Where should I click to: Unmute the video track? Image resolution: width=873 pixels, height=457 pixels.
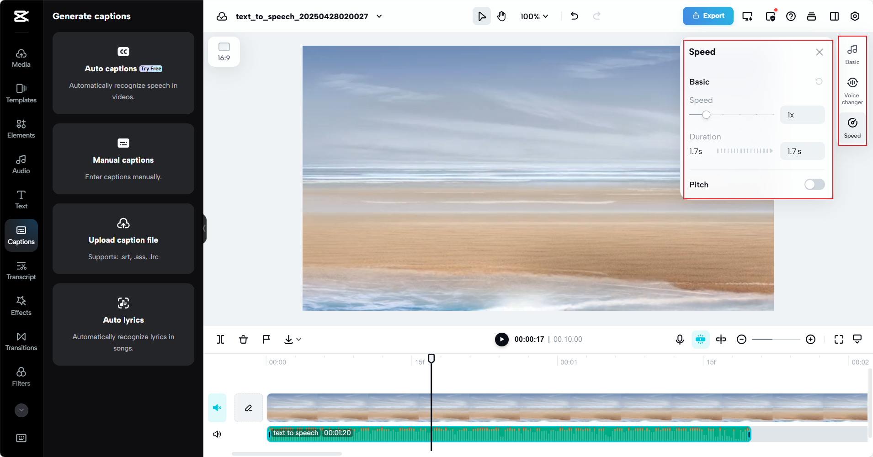pyautogui.click(x=217, y=408)
